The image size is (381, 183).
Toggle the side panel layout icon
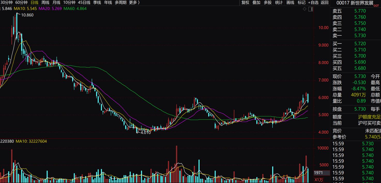click(x=310, y=9)
